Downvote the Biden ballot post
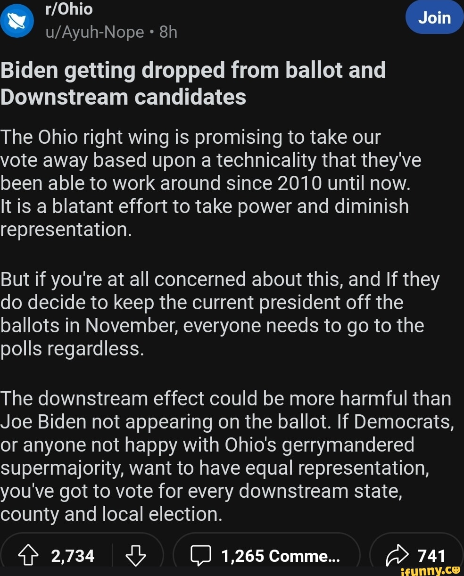 (136, 556)
